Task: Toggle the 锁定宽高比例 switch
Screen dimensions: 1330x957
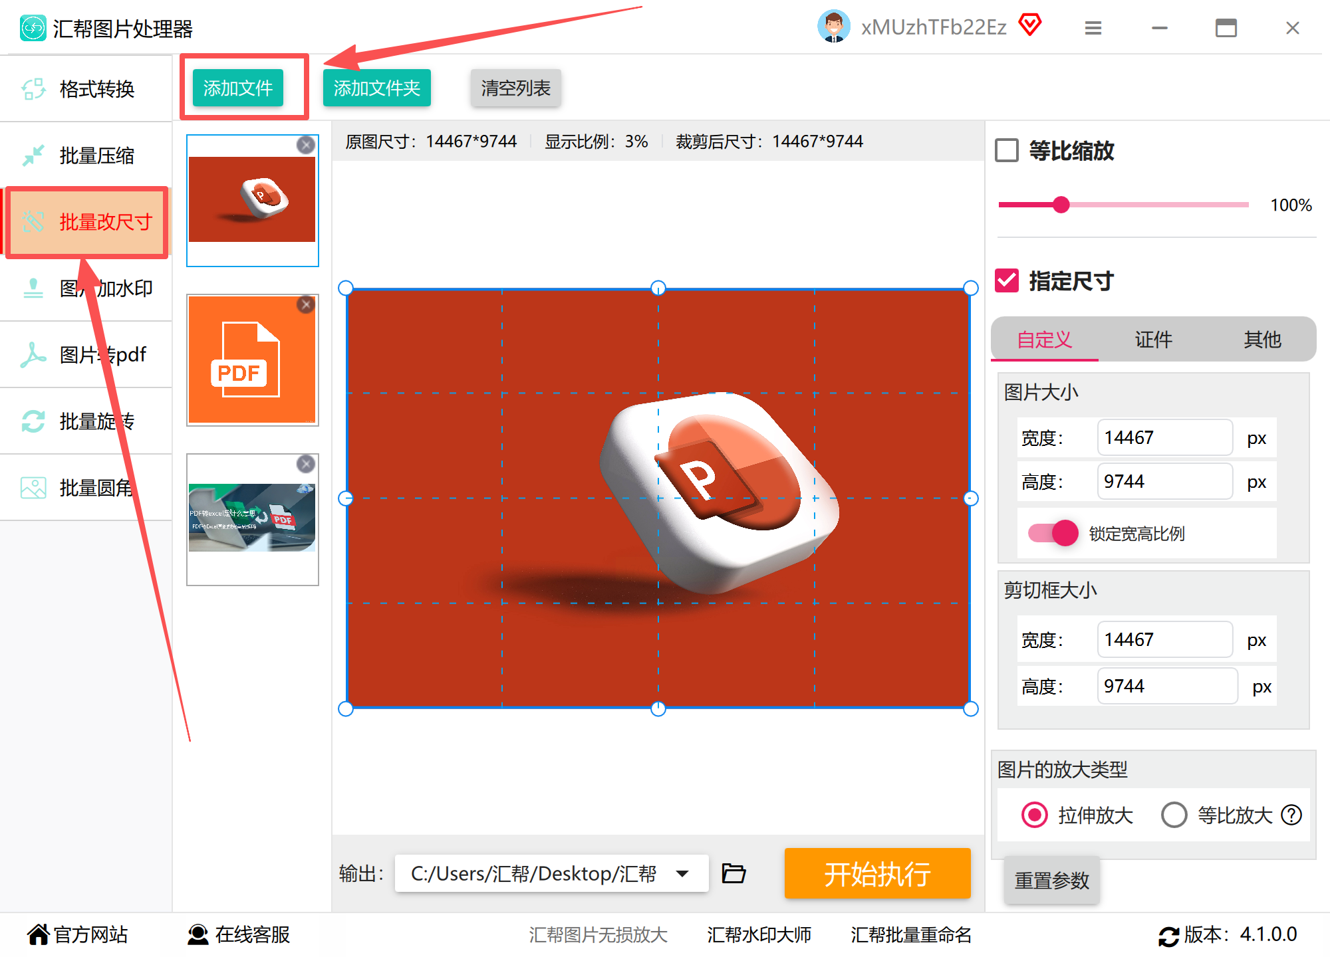Action: [x=1053, y=533]
